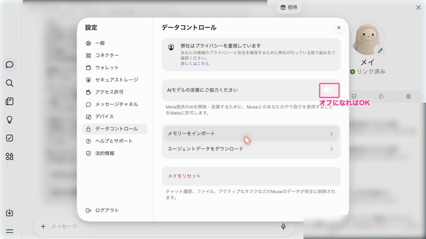The image size is (426, 239).
Task: Open the lightbulb ideas icon in sidebar
Action: coord(10,120)
